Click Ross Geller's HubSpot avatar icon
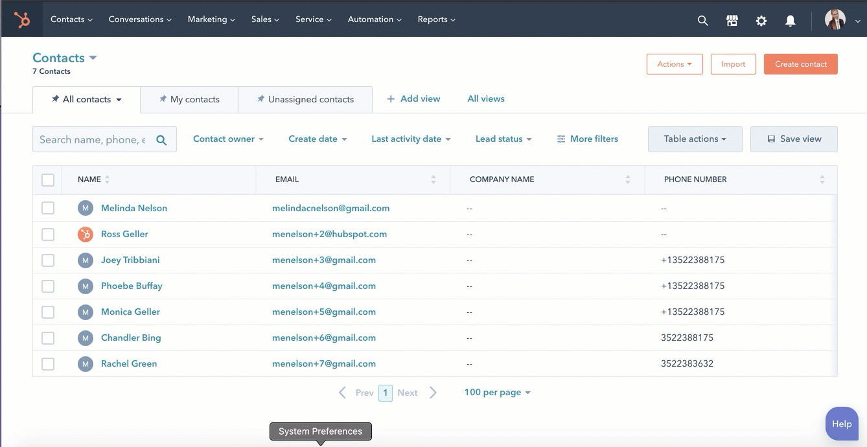 pos(86,235)
